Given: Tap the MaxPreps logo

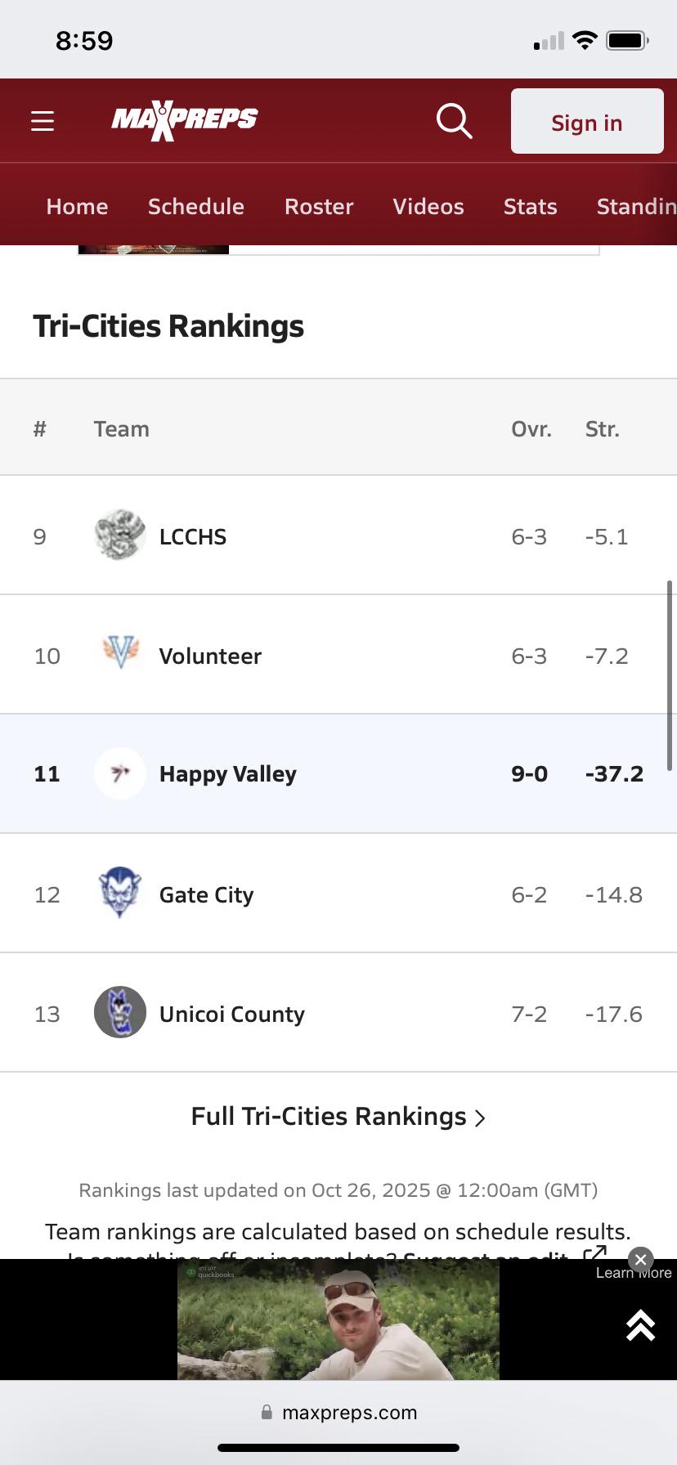Looking at the screenshot, I should 185,121.
